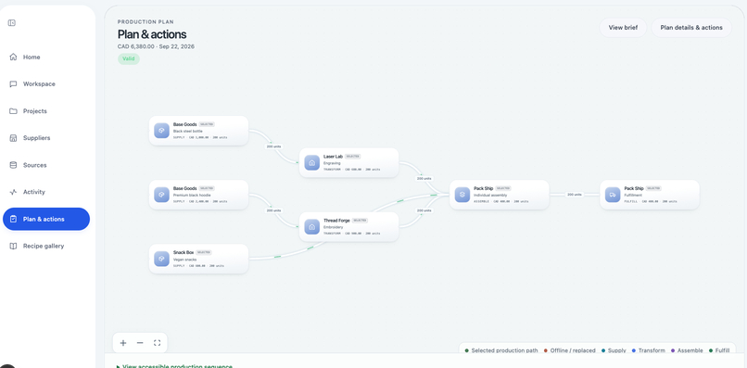Select the Thread Forge node title
This screenshot has height=368, width=747.
336,221
